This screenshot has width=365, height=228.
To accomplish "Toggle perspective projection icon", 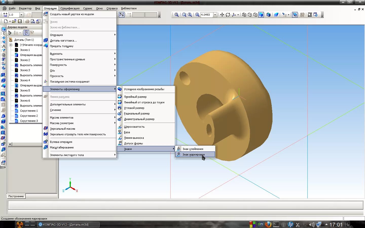I will (x=276, y=15).
